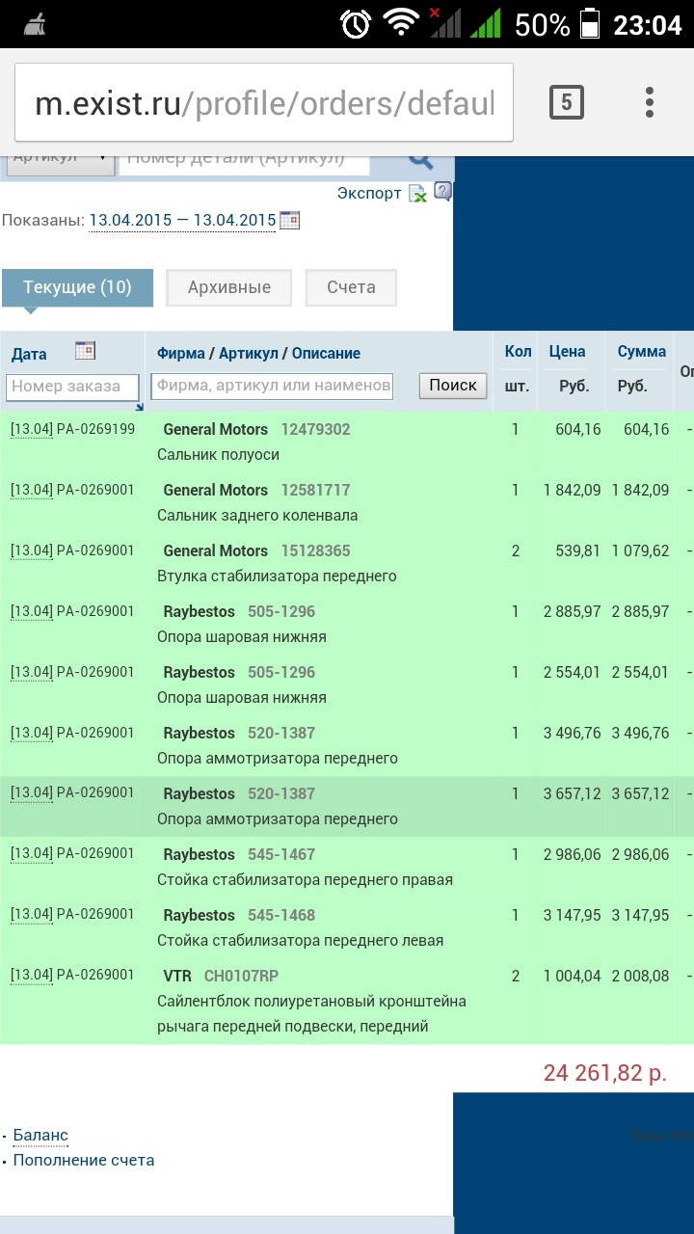Select Raybestos 520-1387 priced 3 657,12
This screenshot has width=694, height=1234.
coord(281,793)
